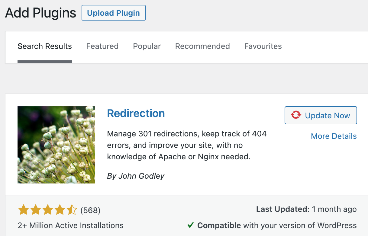The height and width of the screenshot is (236, 368).
Task: Click the Add Plugins page heading
Action: point(41,13)
